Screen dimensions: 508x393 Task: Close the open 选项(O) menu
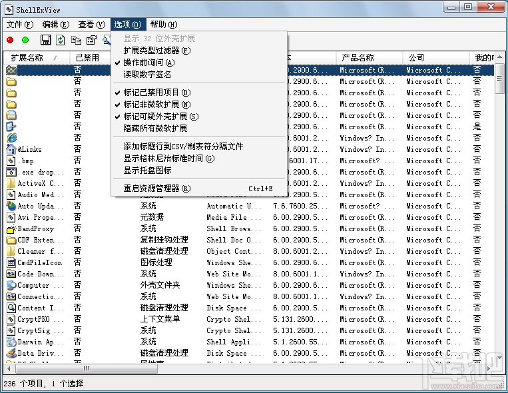(x=128, y=25)
